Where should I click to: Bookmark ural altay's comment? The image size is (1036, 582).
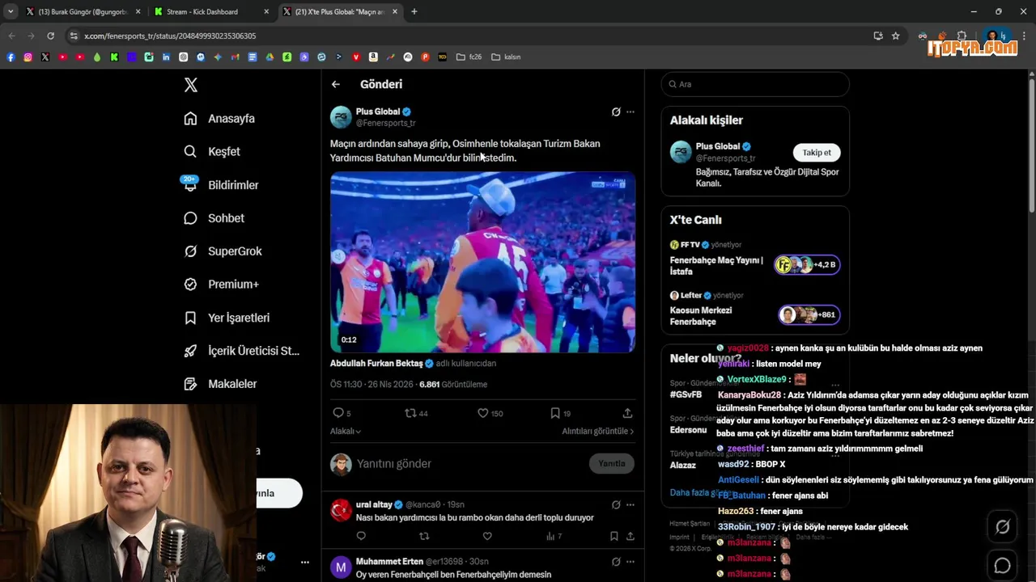[614, 536]
